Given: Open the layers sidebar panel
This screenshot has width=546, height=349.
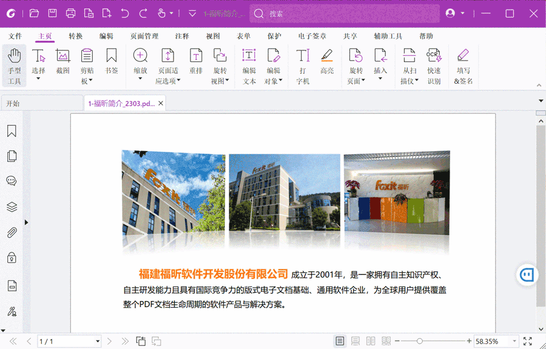Looking at the screenshot, I should coord(12,207).
